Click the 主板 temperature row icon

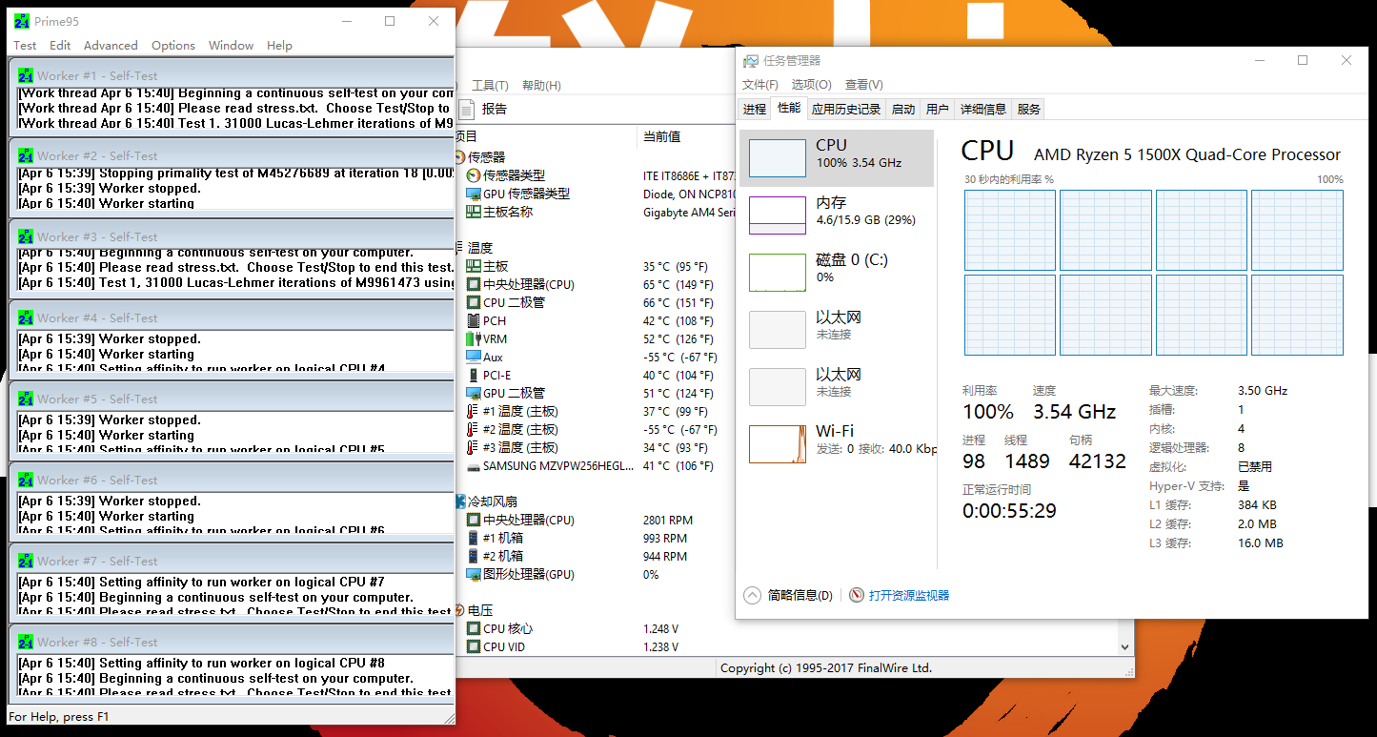[474, 266]
